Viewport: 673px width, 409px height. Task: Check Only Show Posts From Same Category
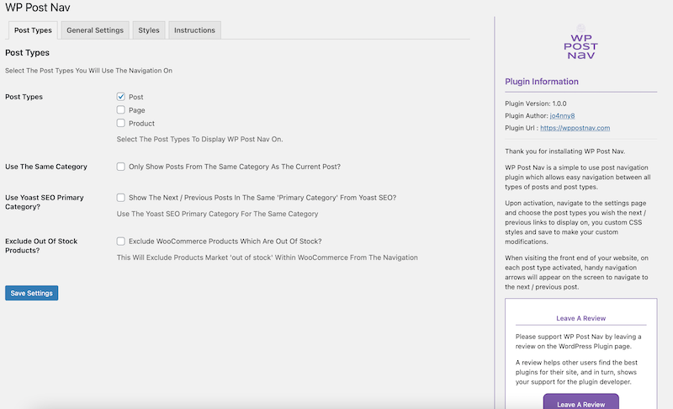[120, 167]
